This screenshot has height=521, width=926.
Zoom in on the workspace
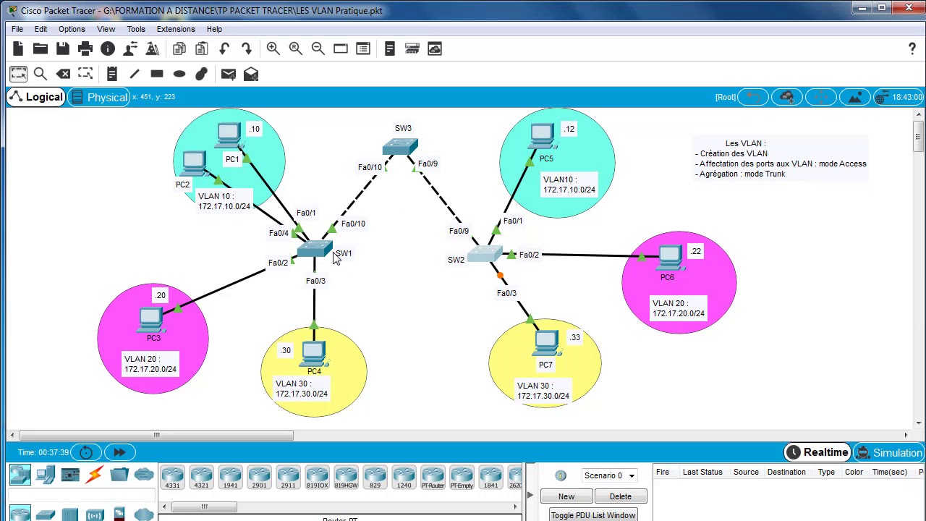click(x=273, y=48)
